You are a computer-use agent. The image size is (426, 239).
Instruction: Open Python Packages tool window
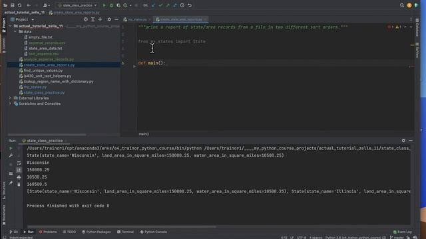point(96,232)
